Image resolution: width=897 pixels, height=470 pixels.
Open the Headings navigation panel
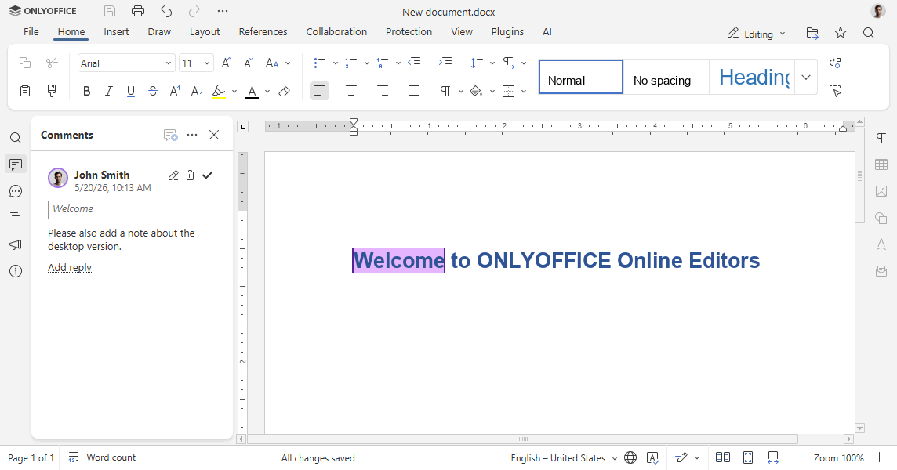[16, 217]
